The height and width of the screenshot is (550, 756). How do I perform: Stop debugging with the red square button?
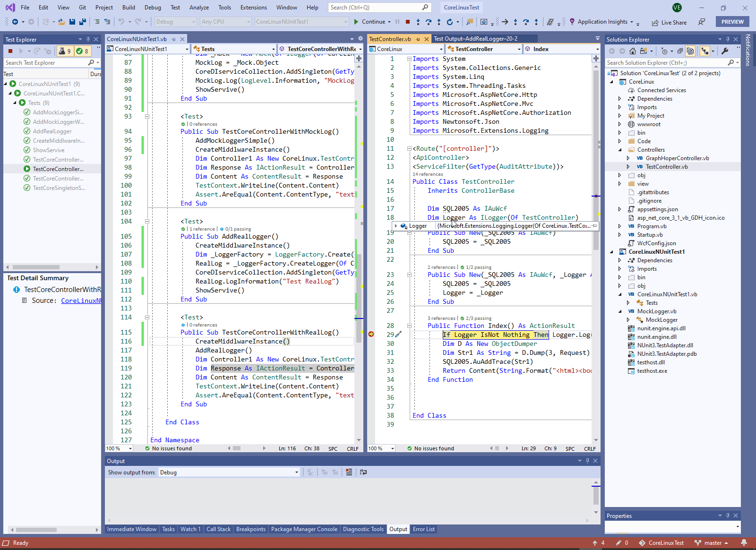[407, 22]
